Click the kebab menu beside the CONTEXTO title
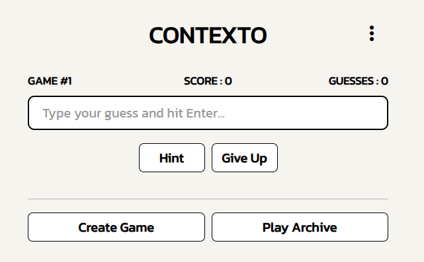 click(372, 34)
